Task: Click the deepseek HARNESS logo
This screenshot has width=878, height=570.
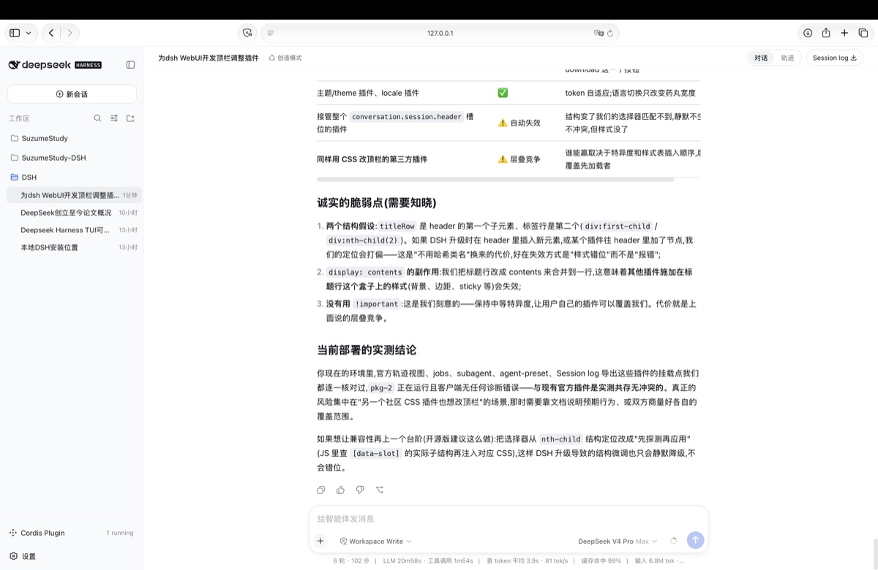Action: [55, 64]
